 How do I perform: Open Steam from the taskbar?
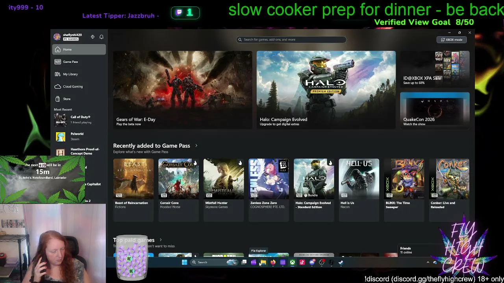[x=341, y=262]
